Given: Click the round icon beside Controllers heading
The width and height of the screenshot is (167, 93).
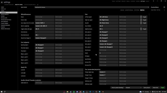Looking at the screenshot, I should (164, 7).
